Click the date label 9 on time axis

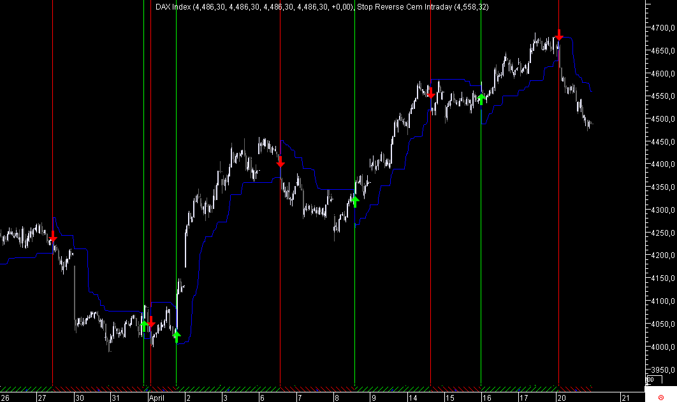(x=374, y=398)
